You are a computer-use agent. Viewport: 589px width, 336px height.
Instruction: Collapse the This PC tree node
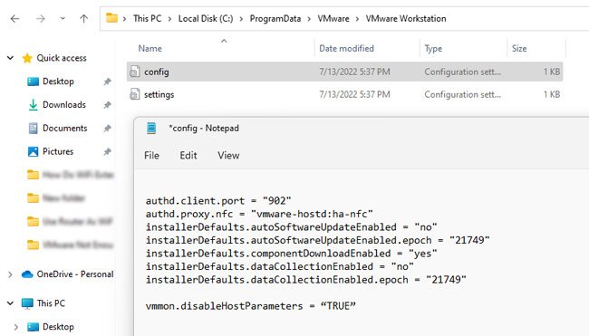(x=11, y=303)
